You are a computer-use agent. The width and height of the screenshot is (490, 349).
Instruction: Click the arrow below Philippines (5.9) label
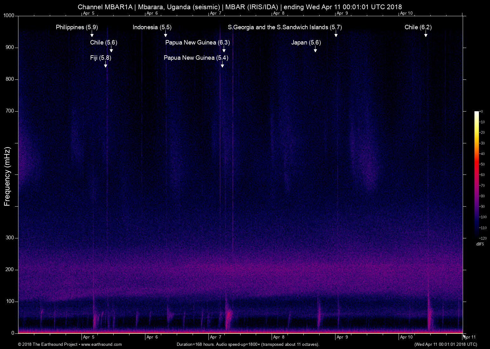coord(92,34)
